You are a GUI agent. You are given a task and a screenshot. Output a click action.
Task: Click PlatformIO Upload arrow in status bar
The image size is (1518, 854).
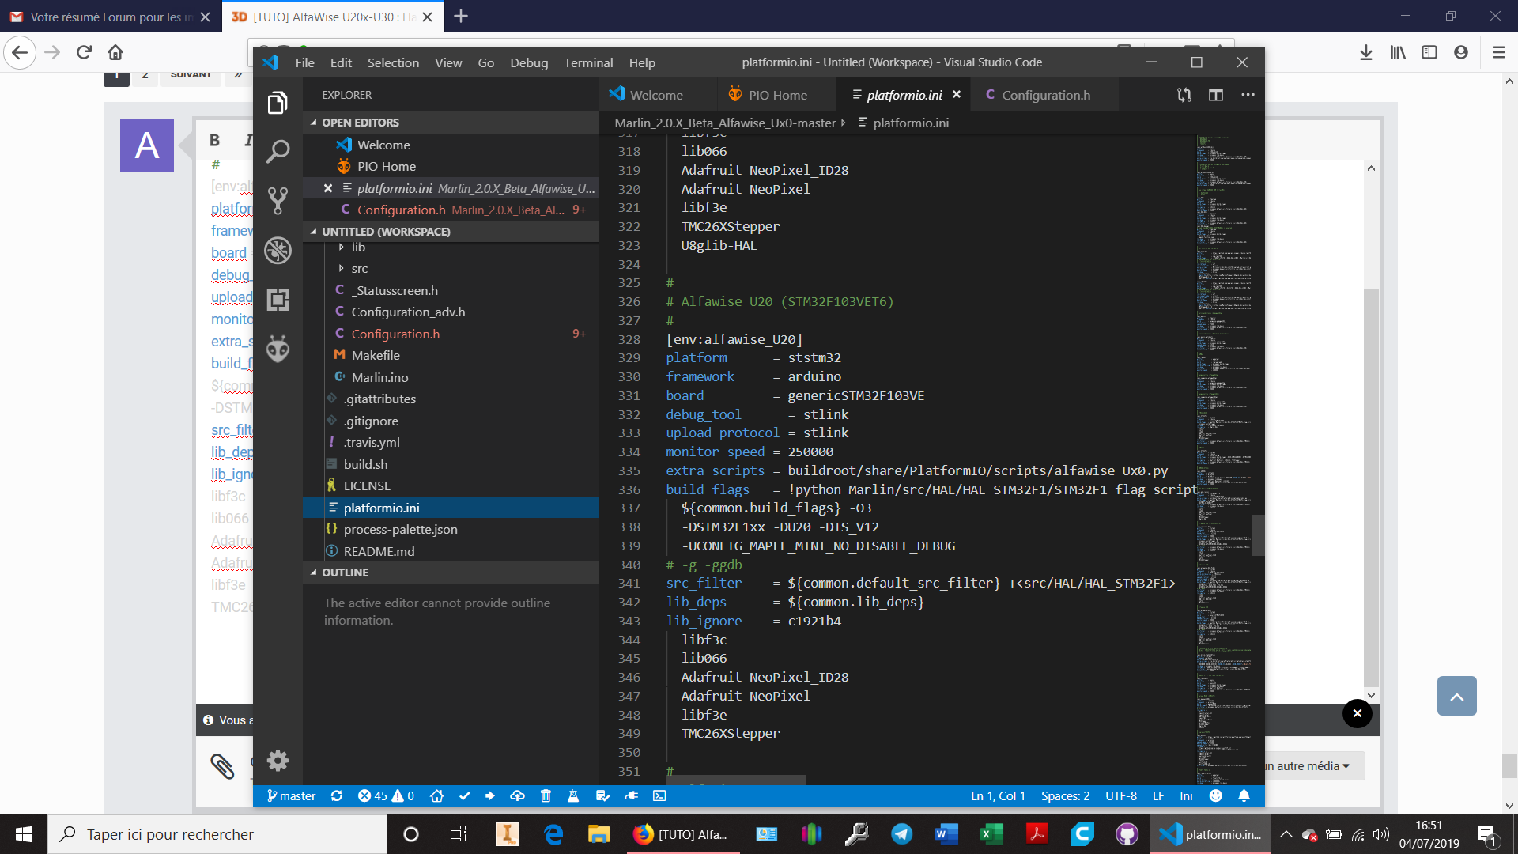[490, 796]
